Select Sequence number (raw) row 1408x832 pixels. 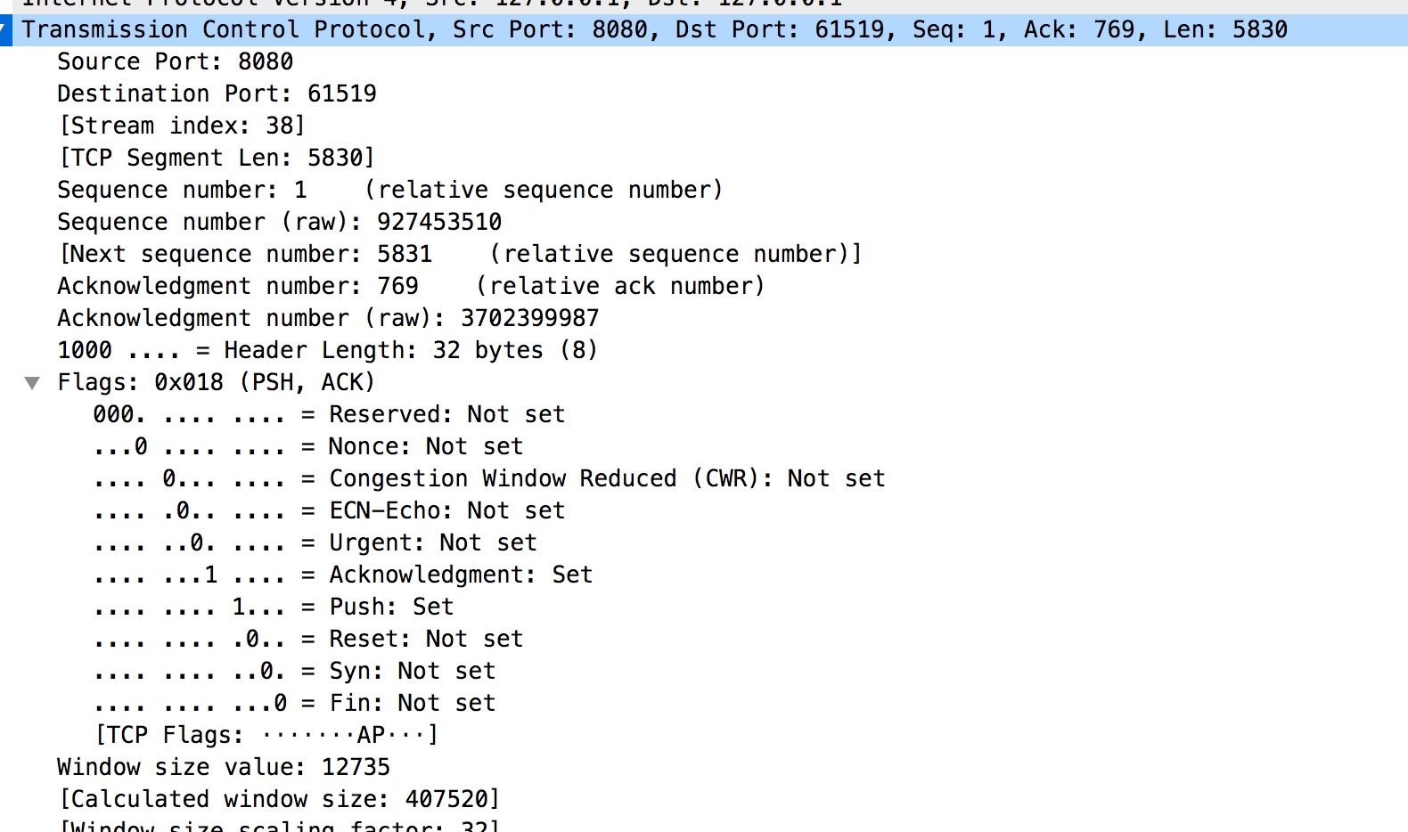(x=279, y=223)
